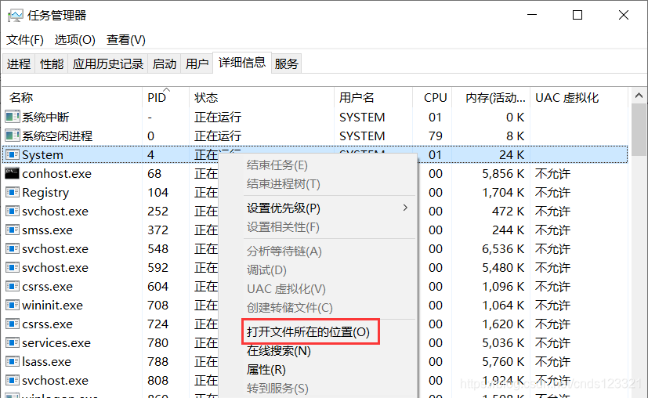Image resolution: width=648 pixels, height=398 pixels.
Task: Select the conhost.exe row name
Action: pos(56,174)
